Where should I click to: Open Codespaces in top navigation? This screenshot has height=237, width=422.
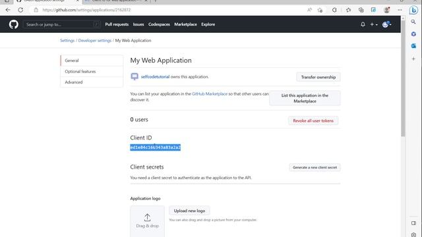pos(159,24)
